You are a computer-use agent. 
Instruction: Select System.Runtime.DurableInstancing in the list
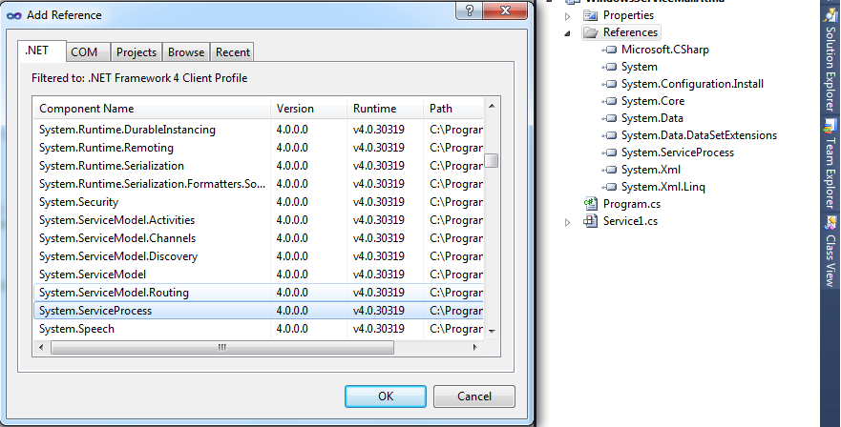point(258,130)
